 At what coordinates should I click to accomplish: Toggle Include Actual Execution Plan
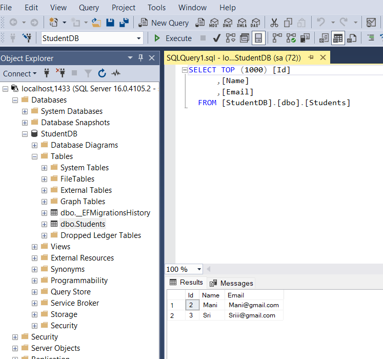[x=277, y=38]
